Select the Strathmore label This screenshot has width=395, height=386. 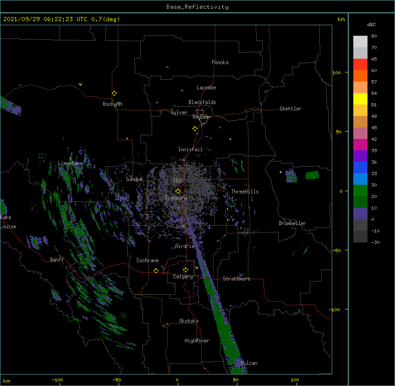tap(236, 279)
